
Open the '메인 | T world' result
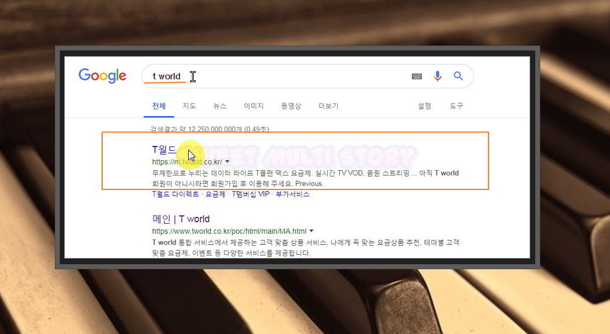pyautogui.click(x=181, y=219)
